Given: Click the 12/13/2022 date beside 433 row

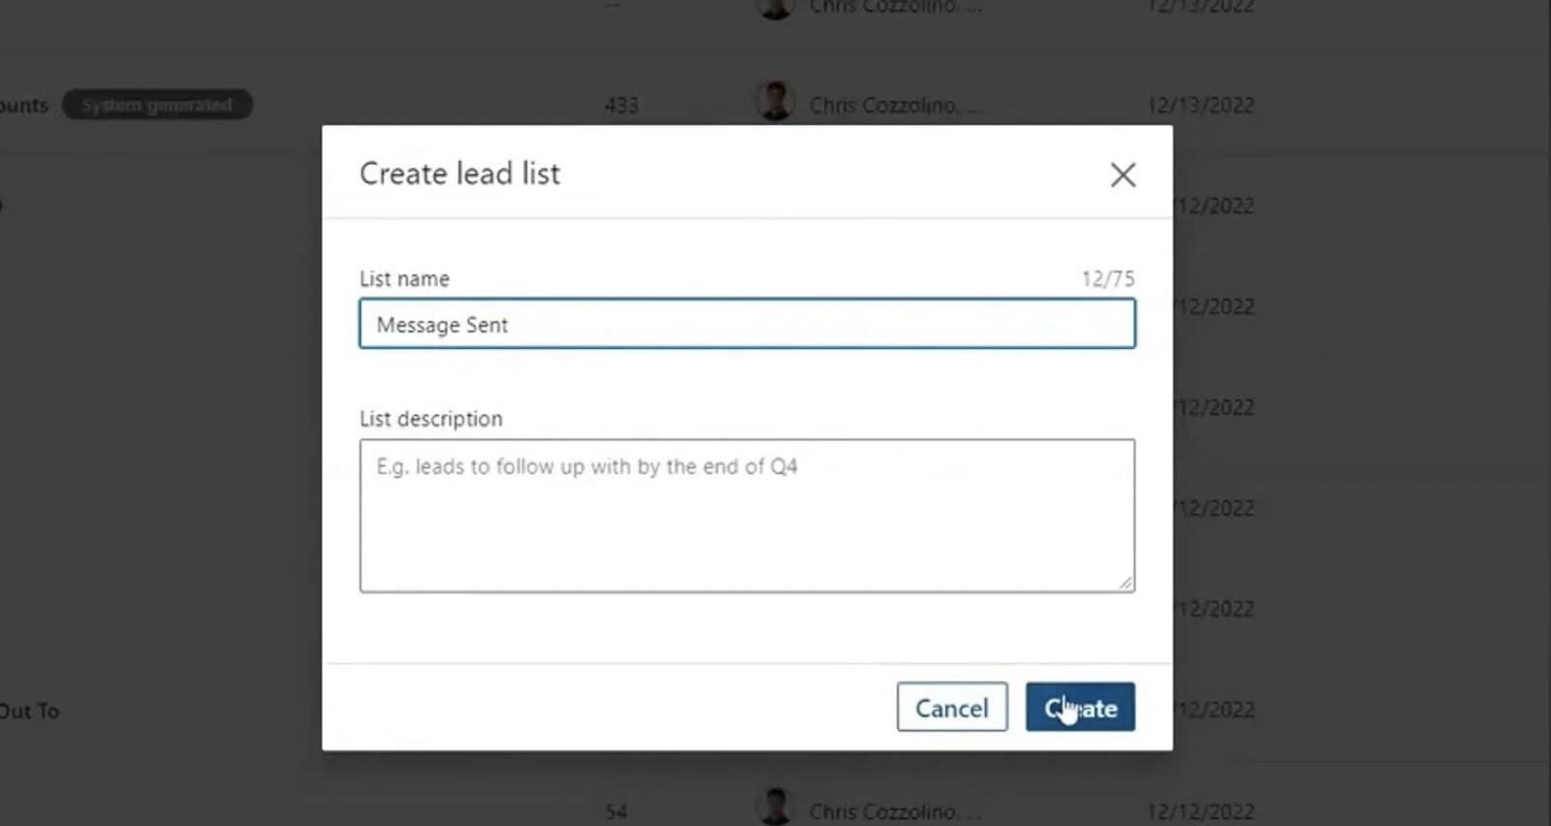Looking at the screenshot, I should (x=1200, y=106).
